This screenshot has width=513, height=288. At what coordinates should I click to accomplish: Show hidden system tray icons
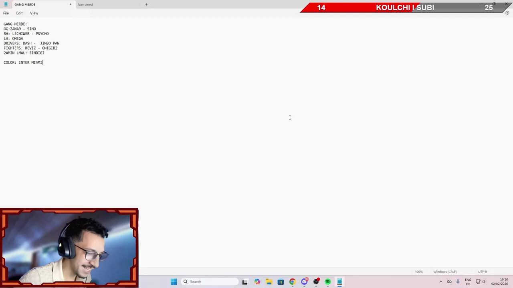(440, 282)
